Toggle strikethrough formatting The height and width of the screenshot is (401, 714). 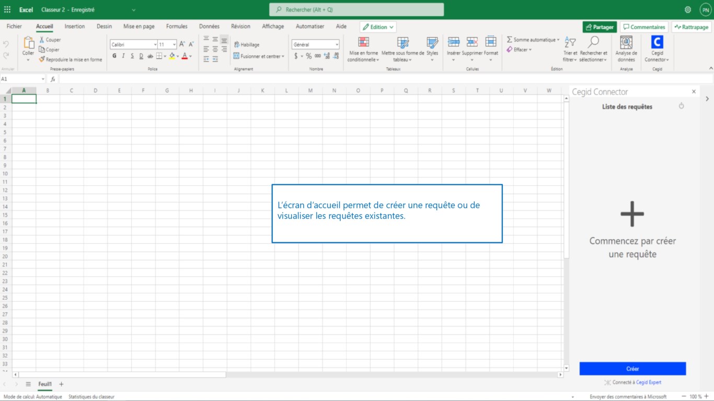pyautogui.click(x=151, y=56)
